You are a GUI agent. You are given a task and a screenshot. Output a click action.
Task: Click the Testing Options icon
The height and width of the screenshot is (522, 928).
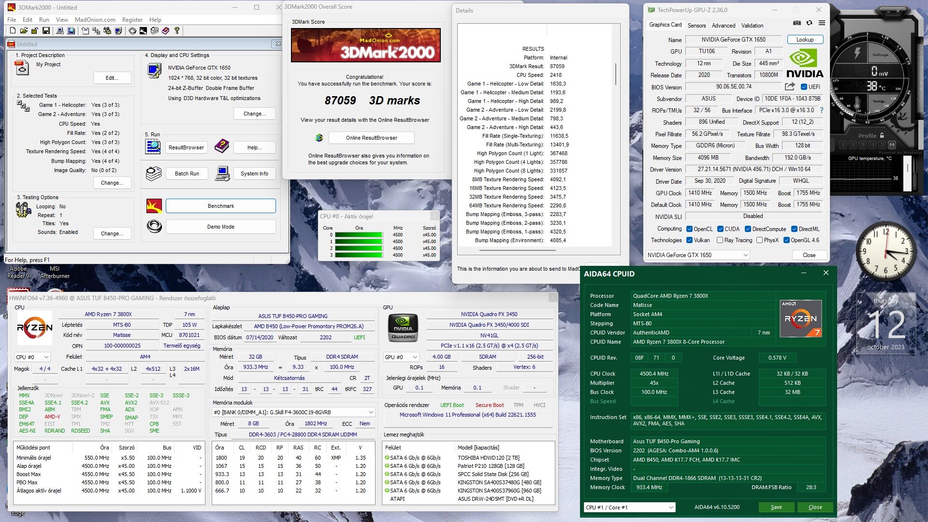23,210
